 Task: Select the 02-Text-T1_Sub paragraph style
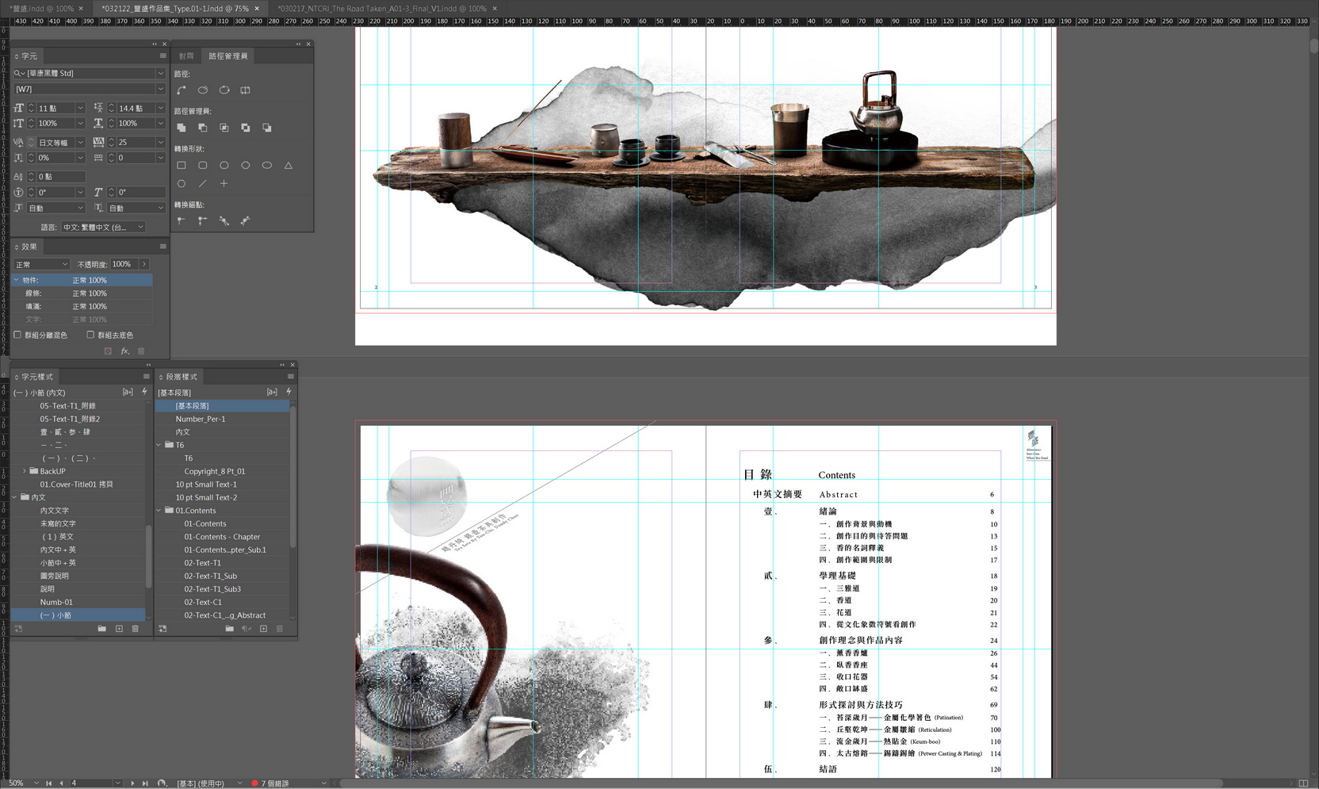(210, 576)
